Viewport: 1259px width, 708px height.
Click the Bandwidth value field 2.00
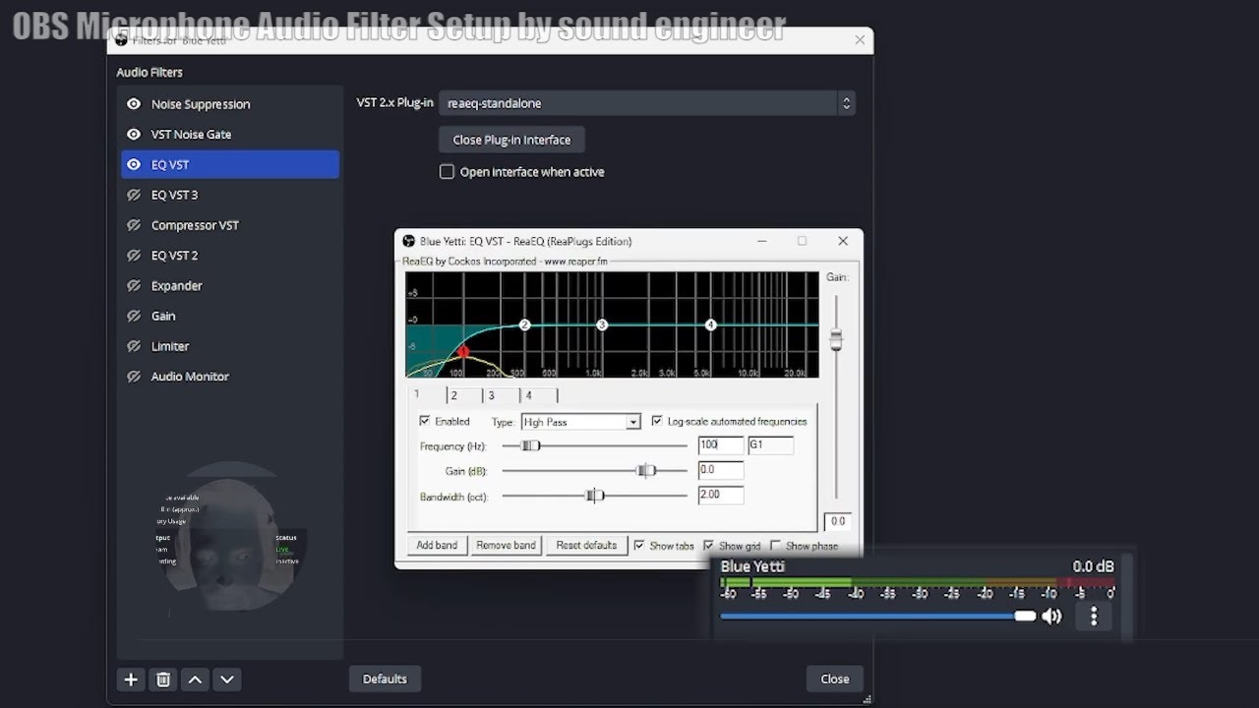(x=720, y=496)
